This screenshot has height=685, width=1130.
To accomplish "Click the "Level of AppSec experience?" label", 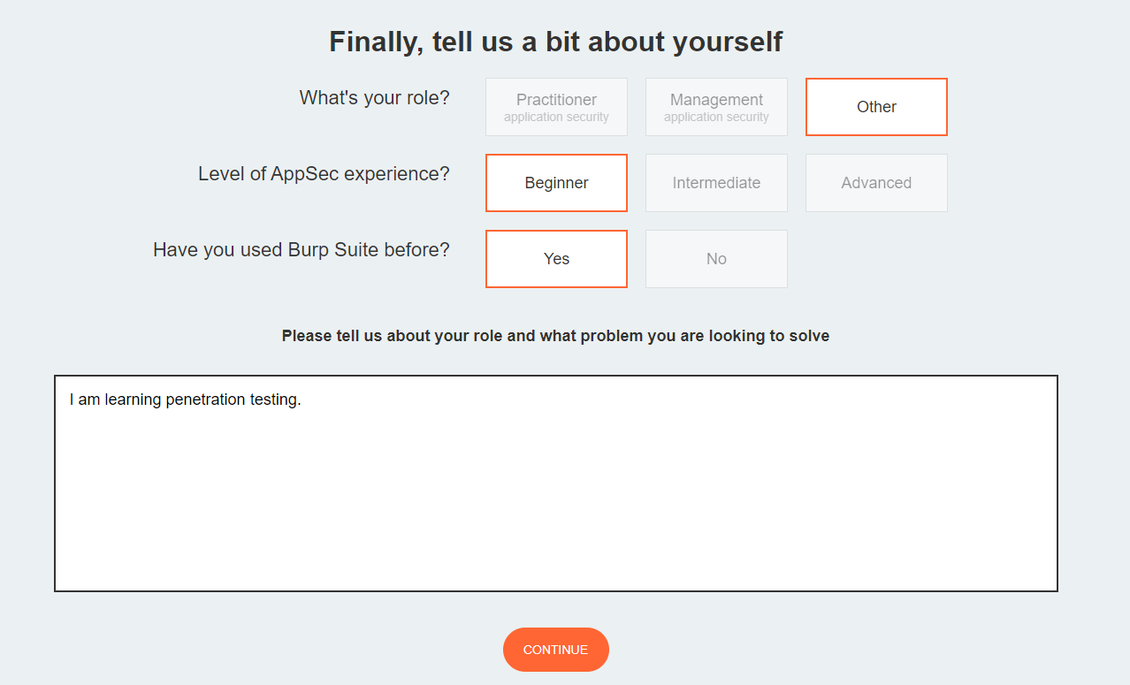I will pyautogui.click(x=324, y=174).
